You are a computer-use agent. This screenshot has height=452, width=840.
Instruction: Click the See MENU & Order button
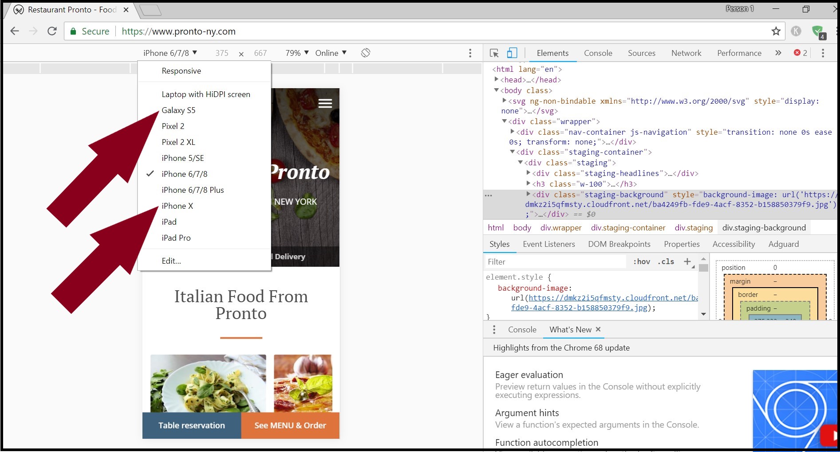click(290, 425)
